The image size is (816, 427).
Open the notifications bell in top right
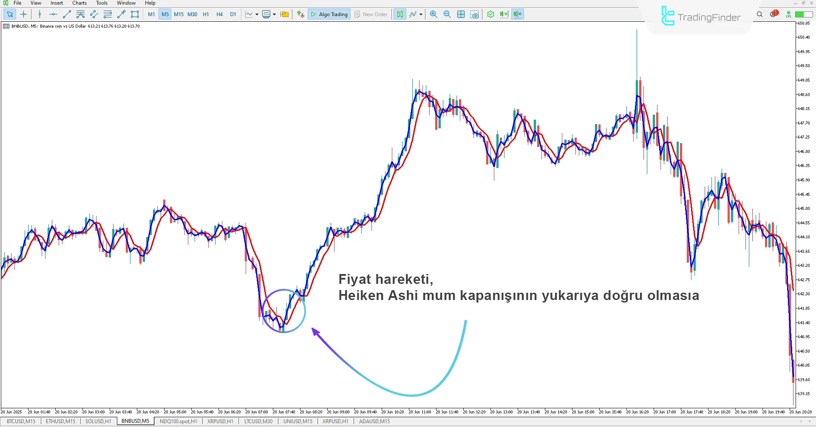[773, 14]
